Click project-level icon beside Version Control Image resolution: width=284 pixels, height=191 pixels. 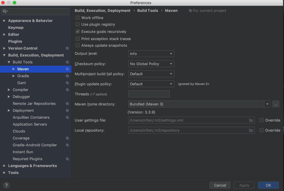coord(67,48)
